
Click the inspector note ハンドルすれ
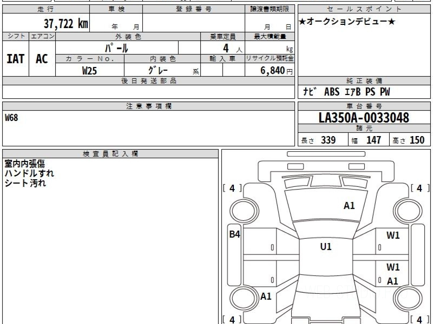click(29, 173)
